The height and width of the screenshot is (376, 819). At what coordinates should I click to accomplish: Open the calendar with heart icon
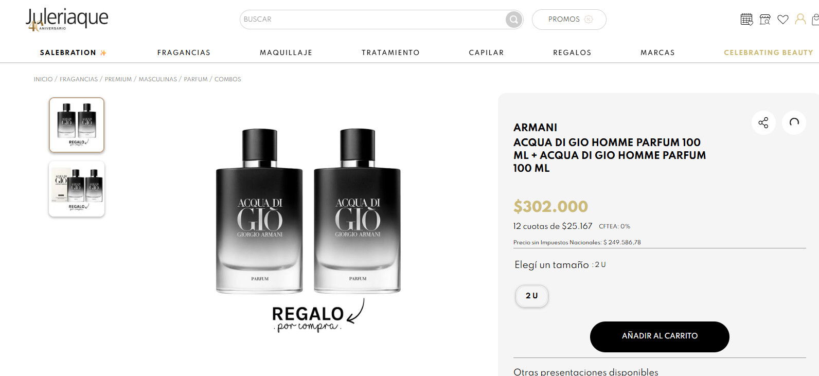(746, 20)
